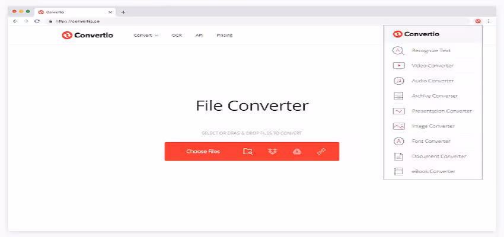Open the Pricing page from the navigation
This screenshot has height=237, width=504.
point(225,36)
